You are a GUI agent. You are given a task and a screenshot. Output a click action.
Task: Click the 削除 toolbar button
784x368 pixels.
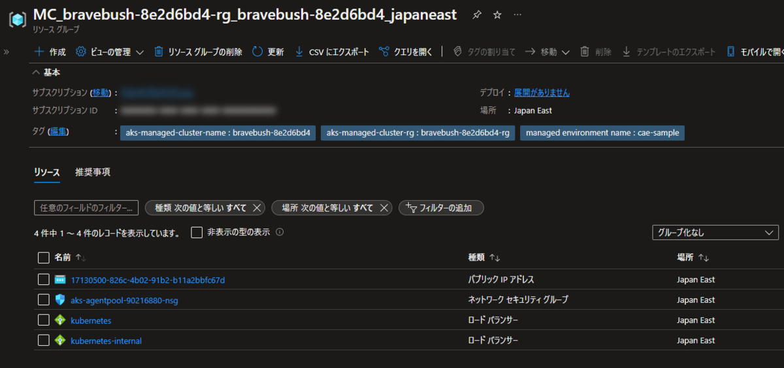[x=596, y=52]
